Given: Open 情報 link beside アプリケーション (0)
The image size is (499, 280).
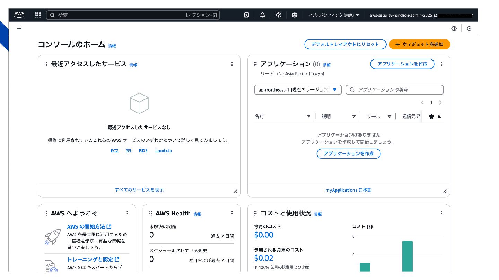Looking at the screenshot, I should (x=327, y=65).
